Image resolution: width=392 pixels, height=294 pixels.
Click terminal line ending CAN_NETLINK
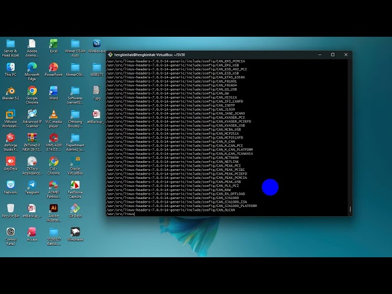[173, 162]
